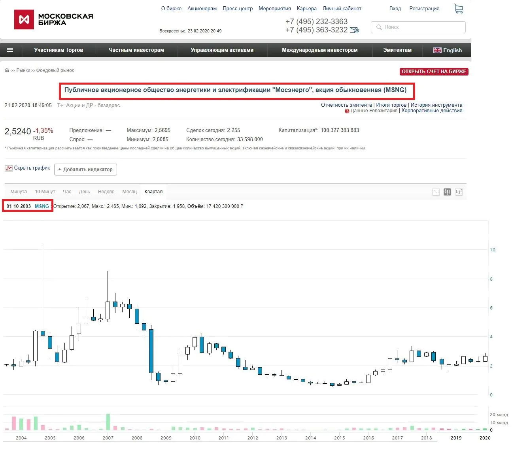Open the Участникам Торгов menu
512x464 pixels.
pyautogui.click(x=59, y=50)
